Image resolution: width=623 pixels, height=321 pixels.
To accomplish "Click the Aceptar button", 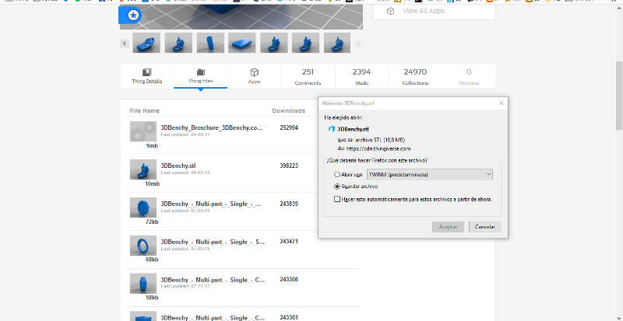I will pyautogui.click(x=448, y=227).
